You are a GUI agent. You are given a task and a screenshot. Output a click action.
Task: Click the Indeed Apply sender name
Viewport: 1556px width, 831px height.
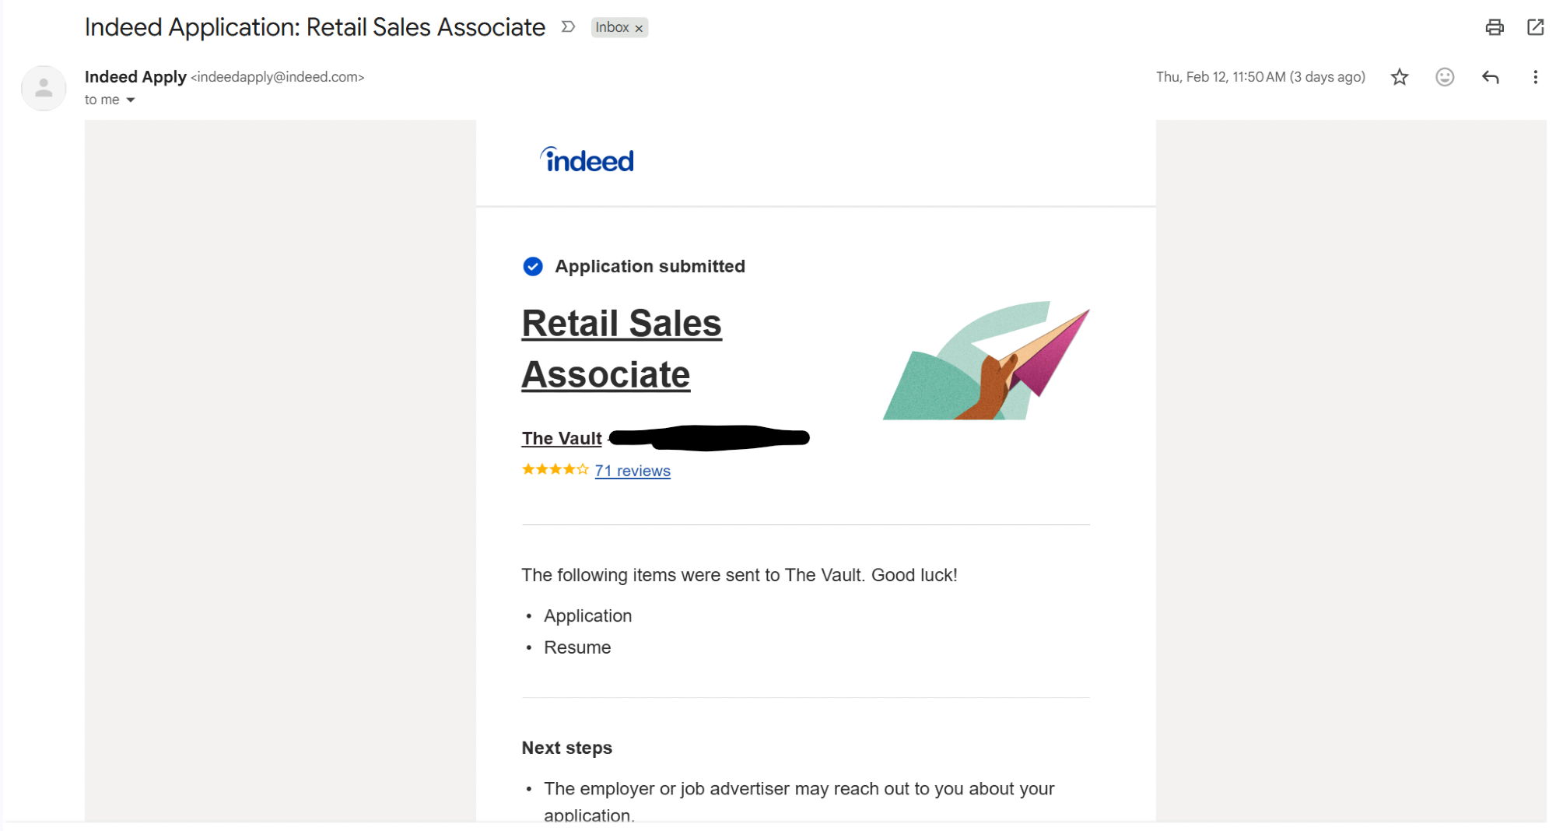(x=135, y=77)
